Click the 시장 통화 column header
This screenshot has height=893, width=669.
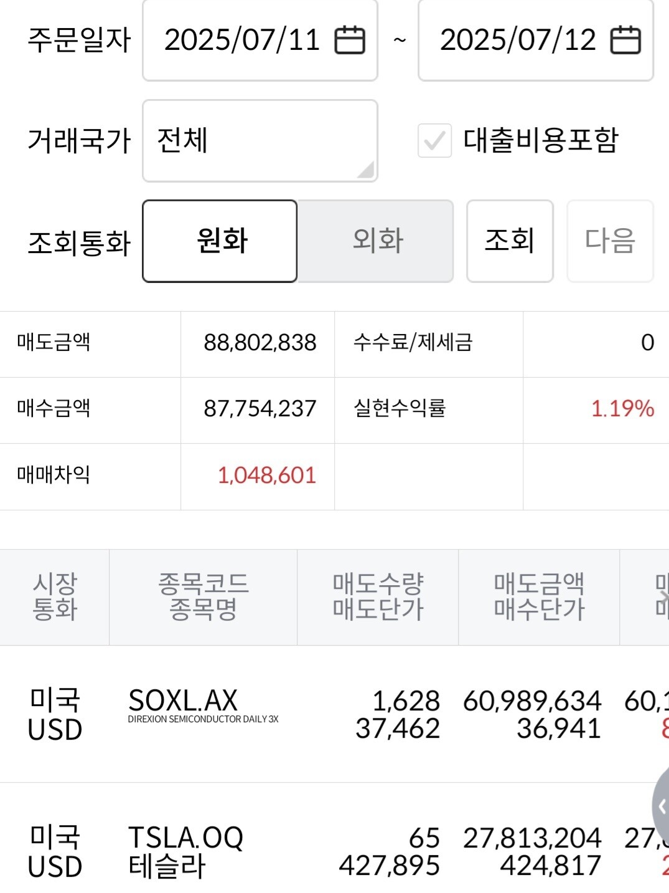click(x=55, y=597)
